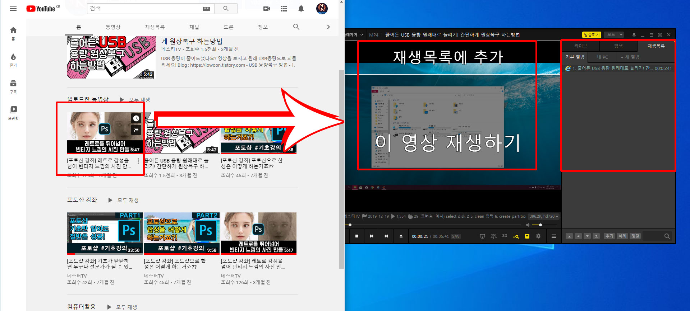Image resolution: width=690 pixels, height=311 pixels.
Task: Skip to next file in PotPlayer
Action: tap(386, 236)
